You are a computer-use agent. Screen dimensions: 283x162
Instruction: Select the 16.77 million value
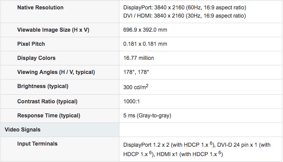[x=139, y=58]
